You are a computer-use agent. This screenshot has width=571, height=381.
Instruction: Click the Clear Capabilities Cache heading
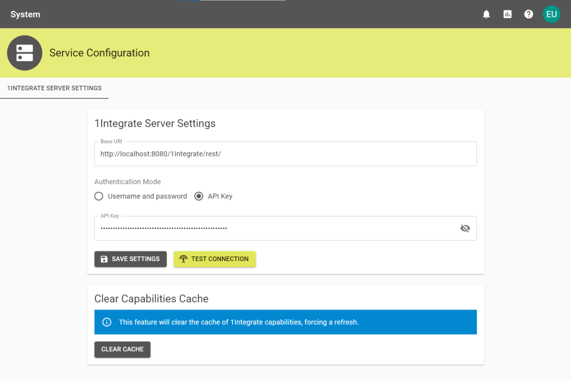coord(151,299)
